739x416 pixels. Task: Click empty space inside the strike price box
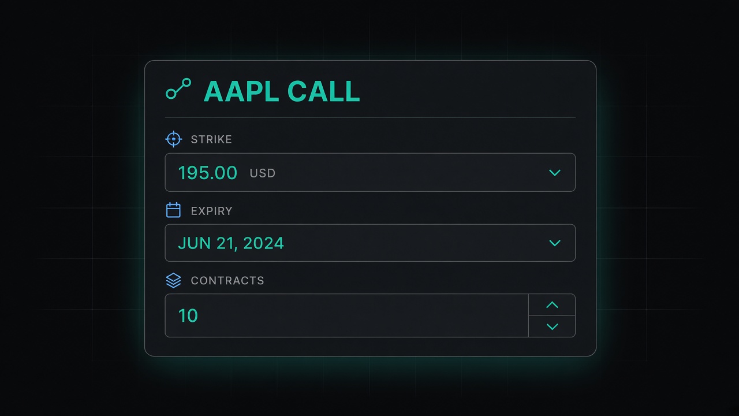point(404,172)
